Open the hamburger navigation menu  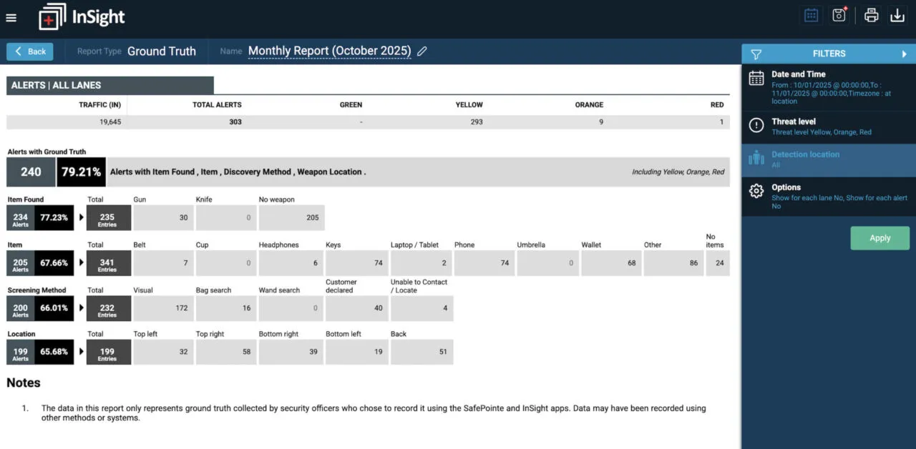click(11, 18)
